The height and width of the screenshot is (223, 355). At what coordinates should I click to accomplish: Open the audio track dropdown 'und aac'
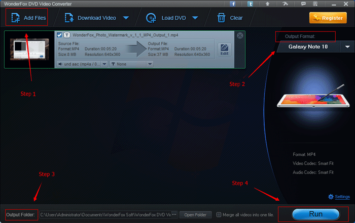pos(82,64)
